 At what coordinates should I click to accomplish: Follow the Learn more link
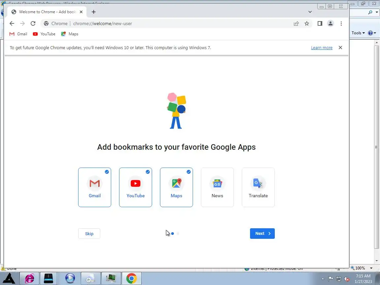322,48
